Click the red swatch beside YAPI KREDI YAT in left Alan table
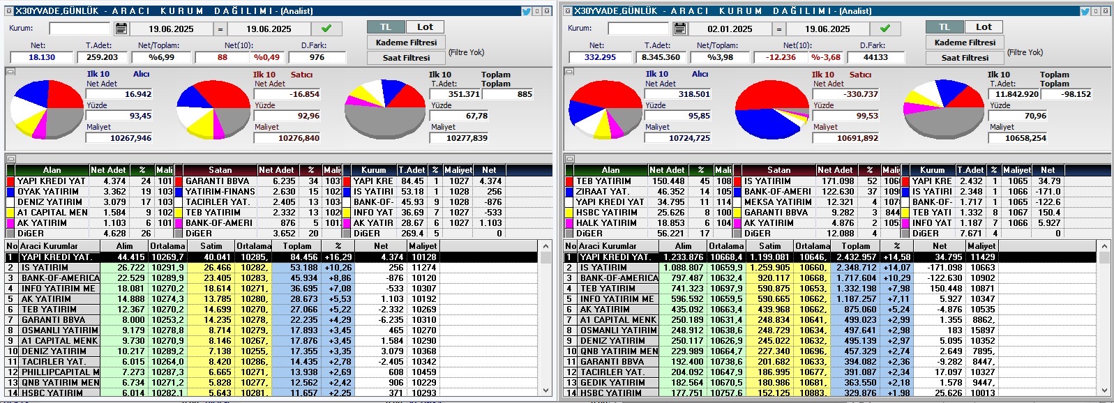1114x403 pixels. [x=10, y=181]
